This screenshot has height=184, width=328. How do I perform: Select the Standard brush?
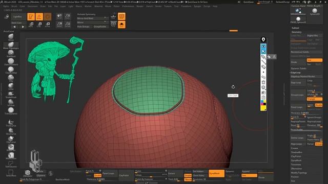(x=11, y=53)
